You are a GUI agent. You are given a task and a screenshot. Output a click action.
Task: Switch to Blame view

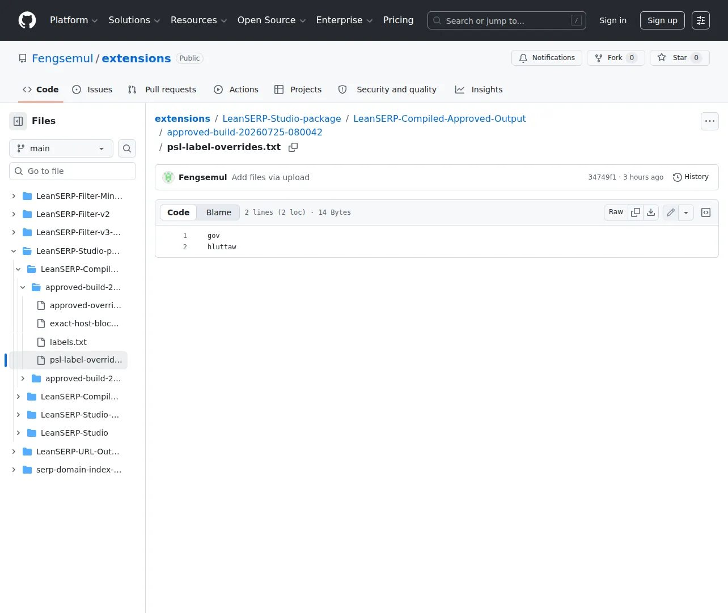pyautogui.click(x=219, y=212)
